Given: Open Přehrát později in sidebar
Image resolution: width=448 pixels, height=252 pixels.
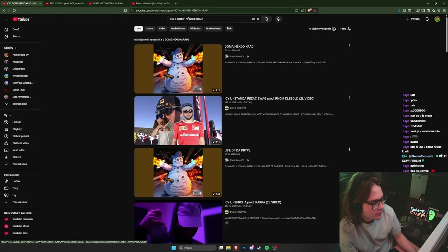Looking at the screenshot, I should 20,136.
